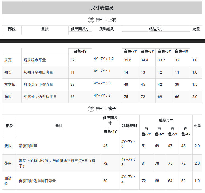This screenshot has width=205, height=193.
Task: Select the 肩宽 row label
Action: (x=8, y=60)
